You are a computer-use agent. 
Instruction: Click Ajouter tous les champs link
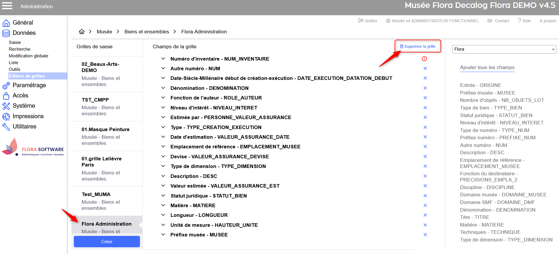pyautogui.click(x=487, y=67)
